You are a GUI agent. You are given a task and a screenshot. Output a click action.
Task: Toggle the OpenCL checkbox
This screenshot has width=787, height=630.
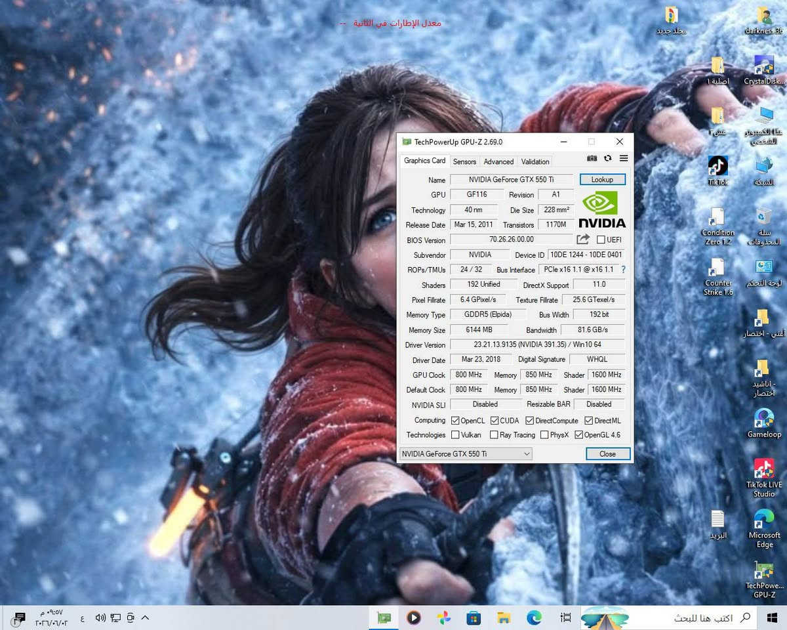455,421
